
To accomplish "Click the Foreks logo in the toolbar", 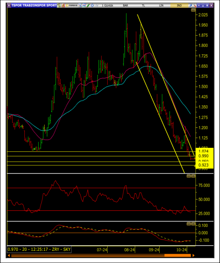I will point(72,5).
